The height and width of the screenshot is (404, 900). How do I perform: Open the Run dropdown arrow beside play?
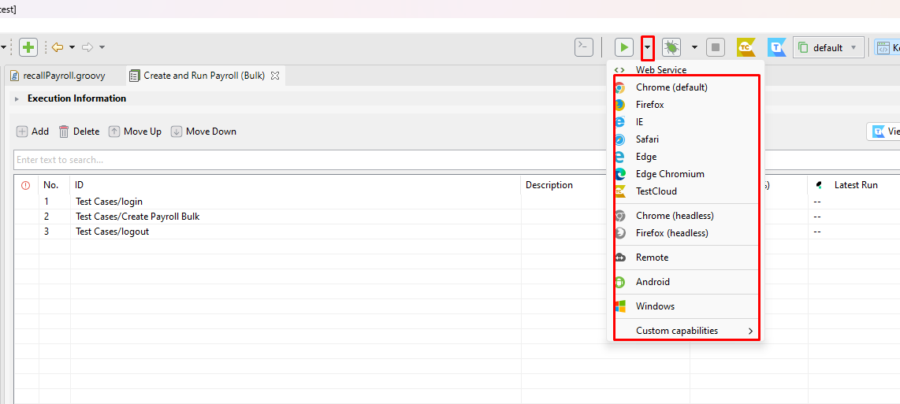[648, 47]
